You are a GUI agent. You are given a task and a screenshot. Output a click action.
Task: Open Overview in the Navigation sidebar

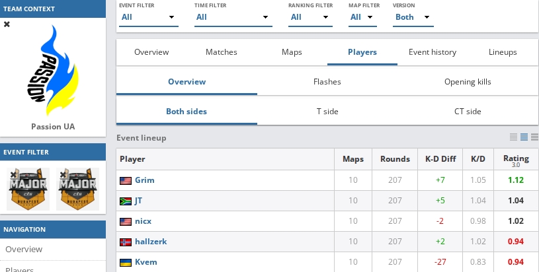(x=53, y=250)
